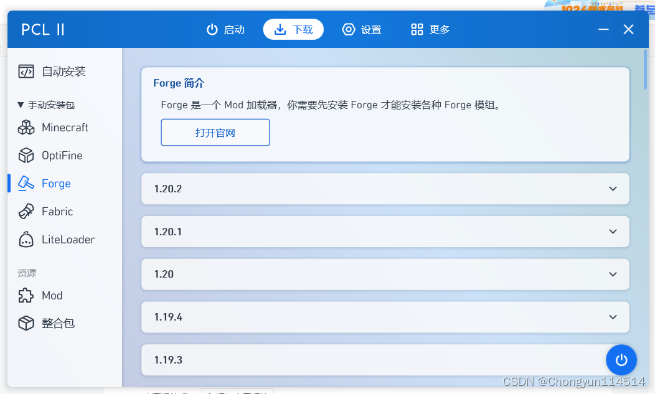655x394 pixels.
Task: Select Minecraft in the sidebar
Action: coord(65,128)
